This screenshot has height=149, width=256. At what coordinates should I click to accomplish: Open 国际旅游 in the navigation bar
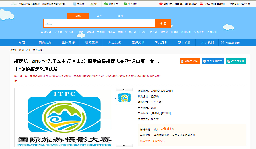pos(68,42)
